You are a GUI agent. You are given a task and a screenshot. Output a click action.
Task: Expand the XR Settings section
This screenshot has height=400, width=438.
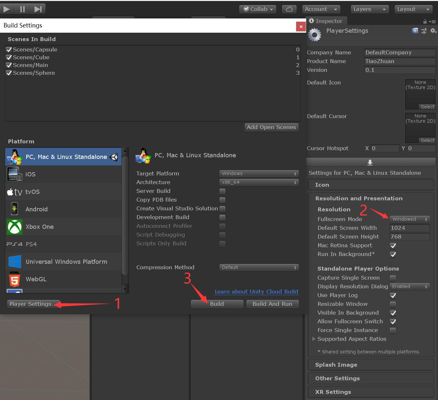(x=371, y=392)
